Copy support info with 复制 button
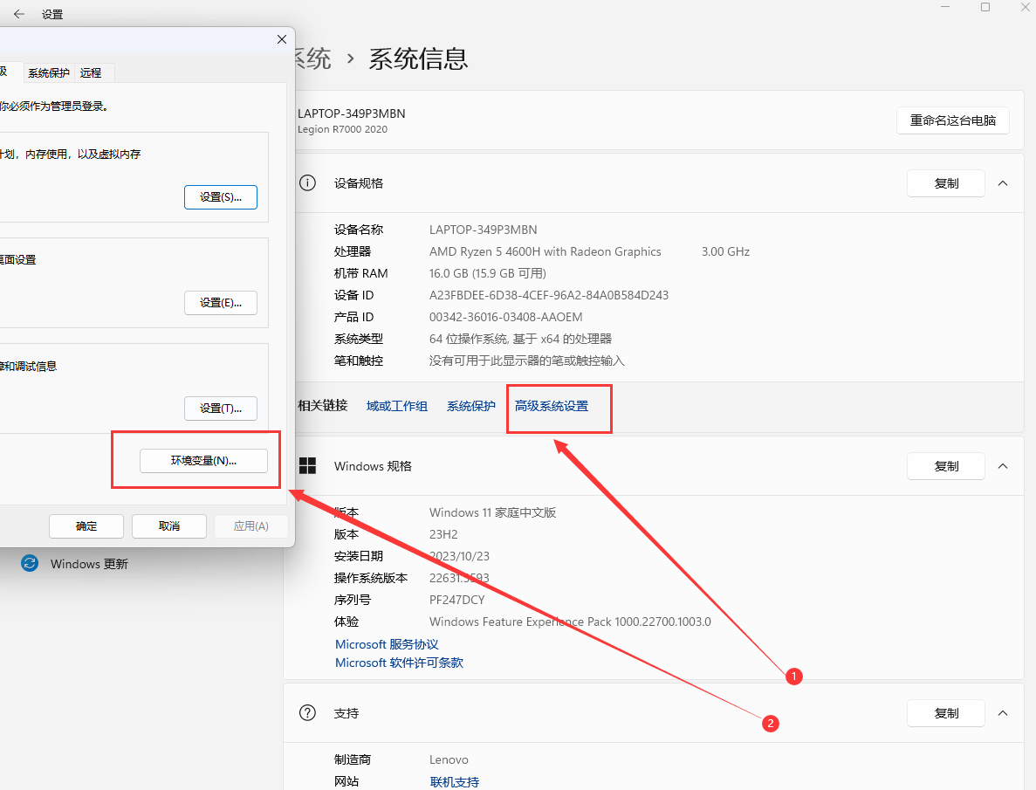 (x=946, y=712)
